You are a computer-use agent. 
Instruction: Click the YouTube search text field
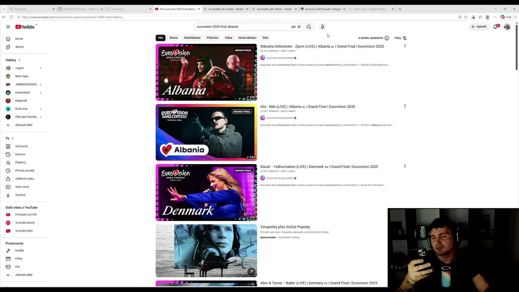coord(242,27)
